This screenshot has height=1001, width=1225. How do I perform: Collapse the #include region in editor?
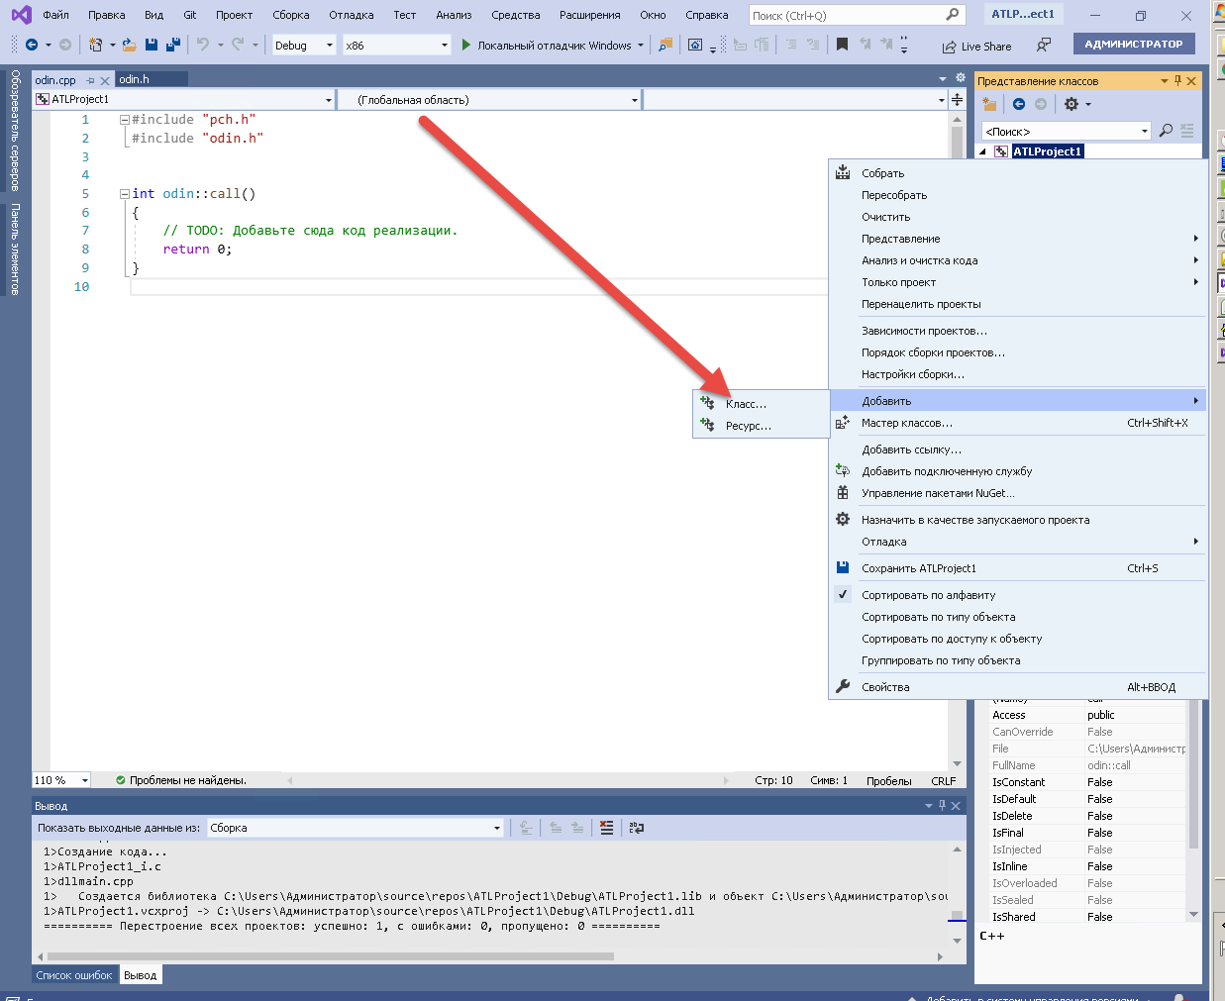pyautogui.click(x=125, y=120)
